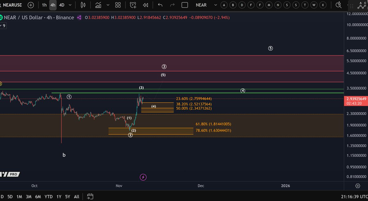
Task: Select the 61.80% Fibonacci level label
Action: coord(213,124)
